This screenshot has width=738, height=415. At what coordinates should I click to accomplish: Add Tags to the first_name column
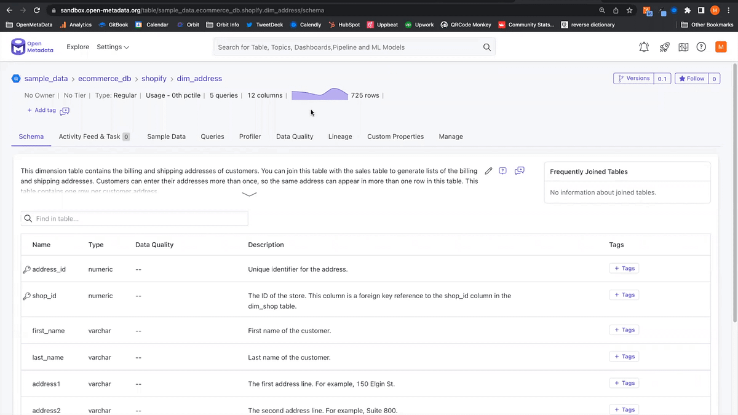click(x=624, y=330)
